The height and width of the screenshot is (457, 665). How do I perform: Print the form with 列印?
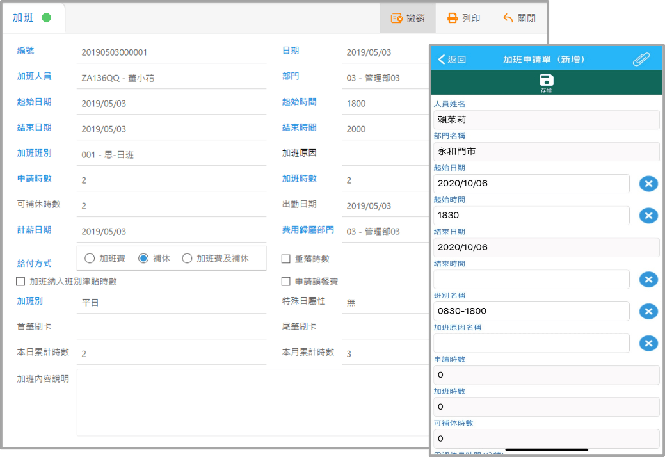click(x=463, y=18)
